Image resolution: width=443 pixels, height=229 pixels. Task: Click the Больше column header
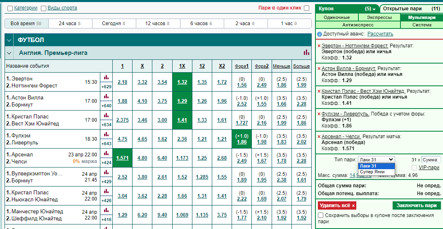tap(301, 66)
